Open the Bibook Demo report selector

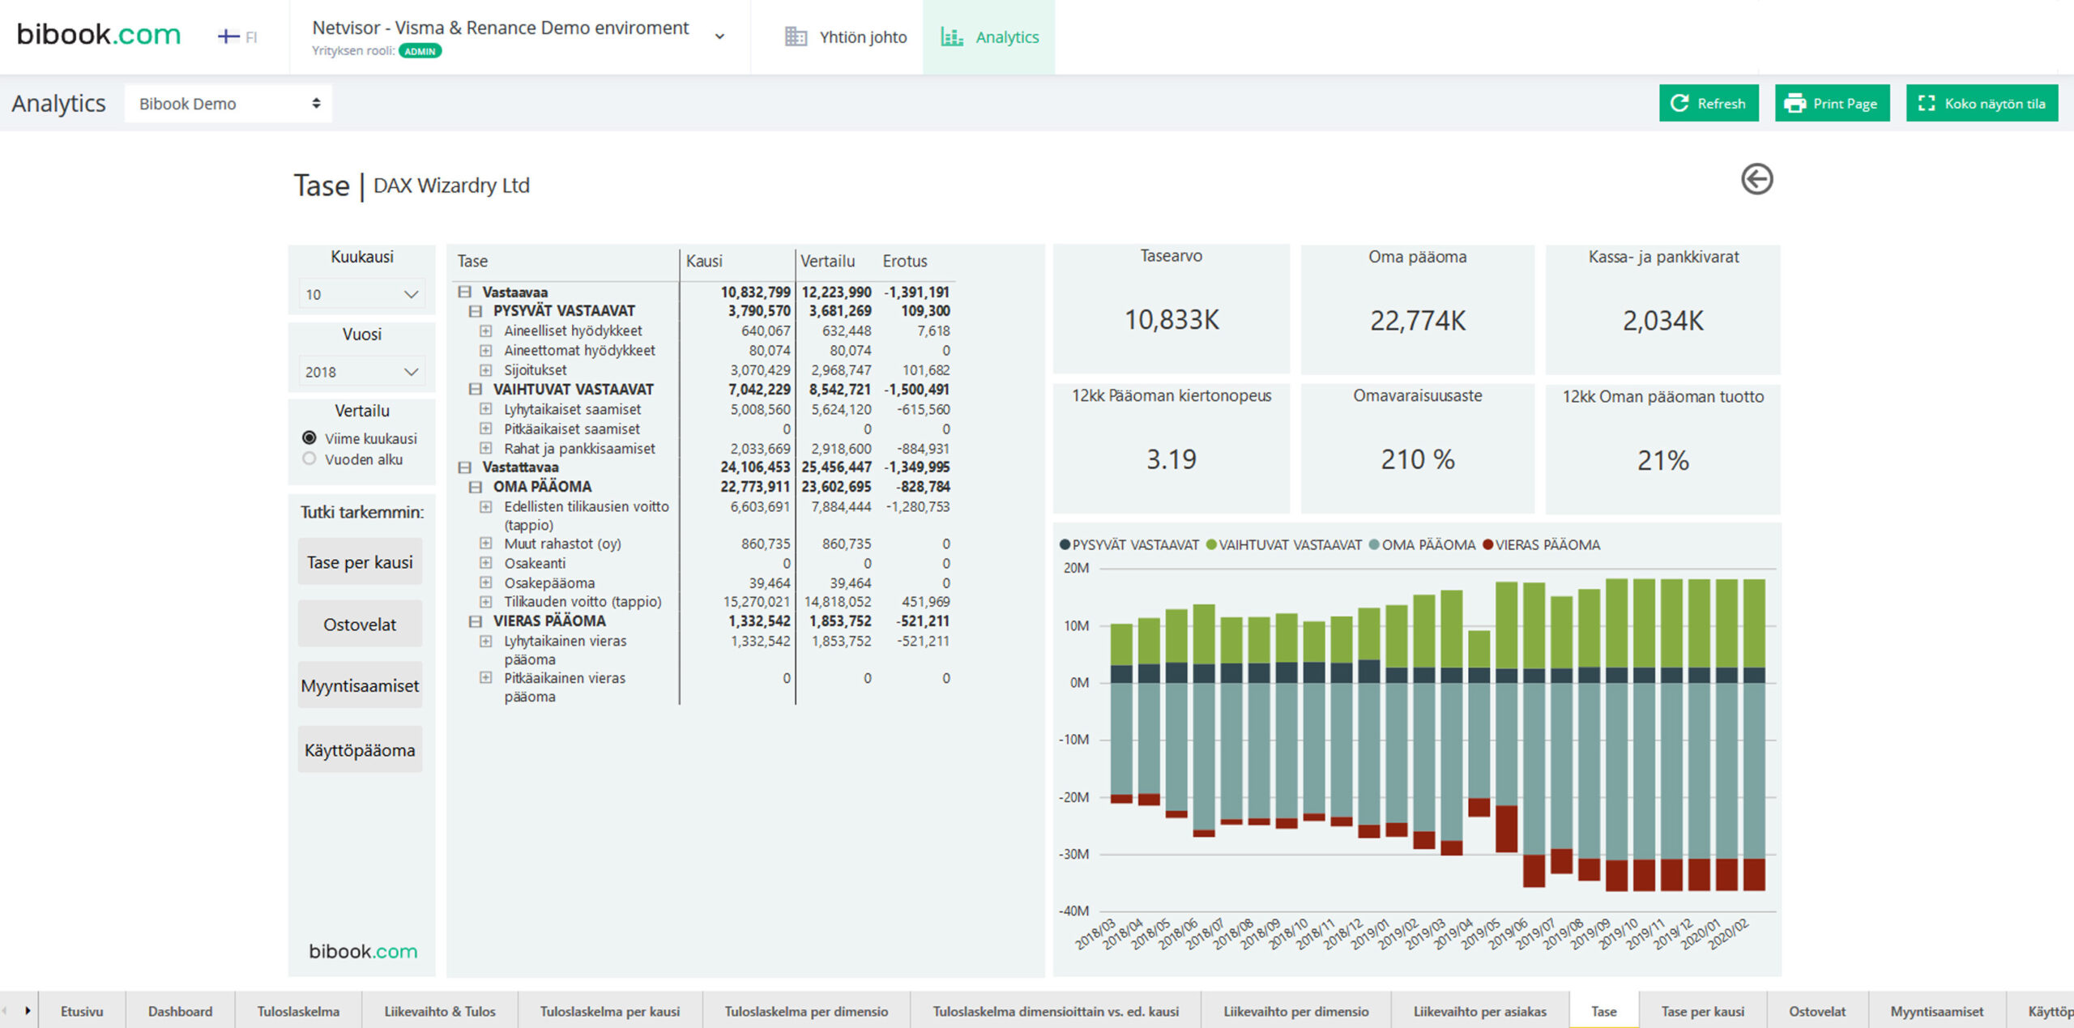pos(228,104)
